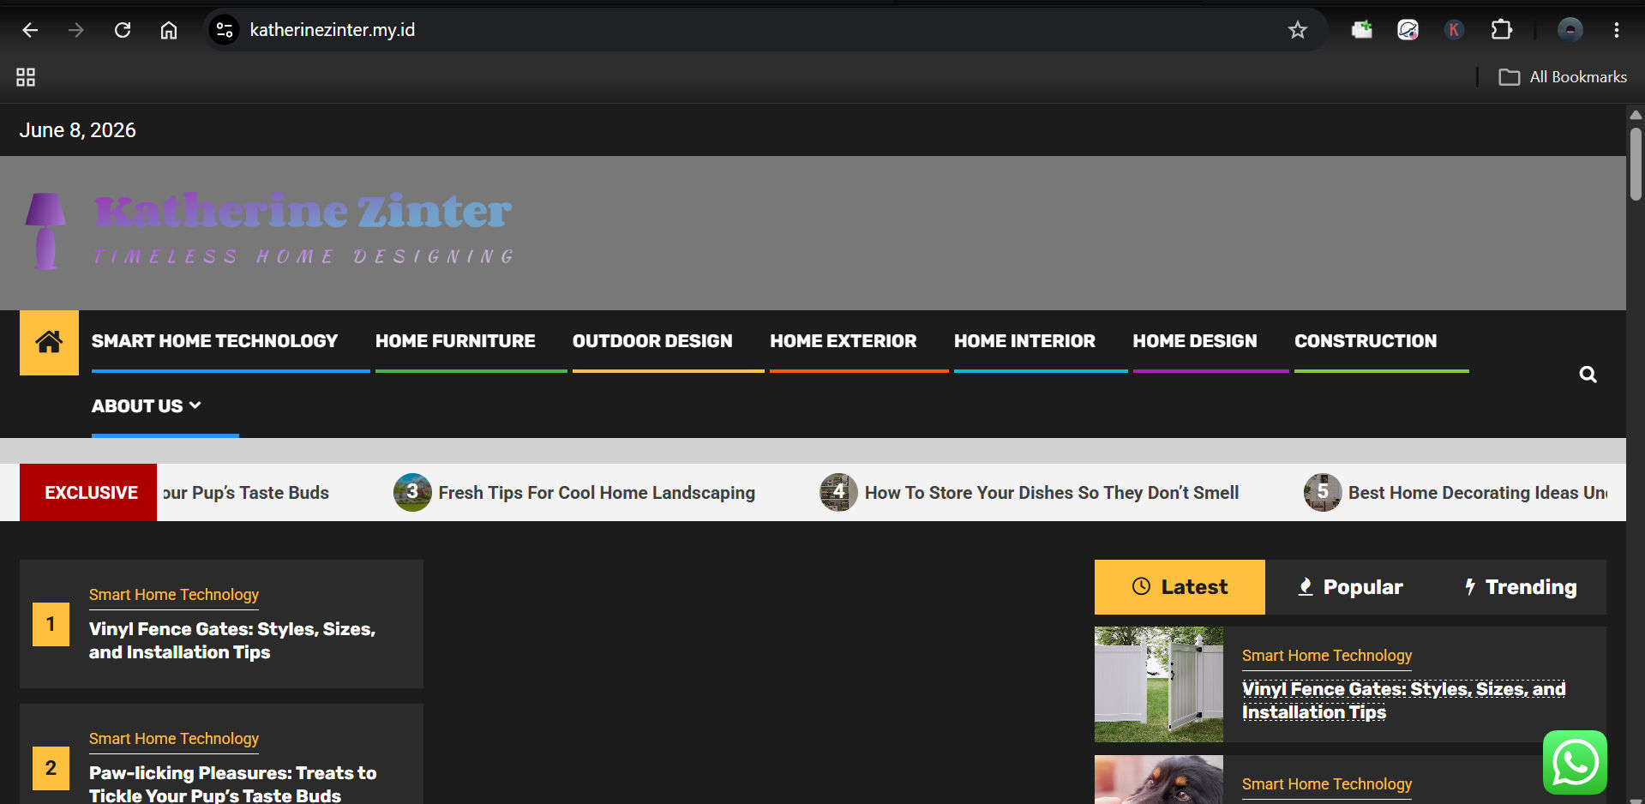Open Vinyl Fence Gates link in Latest tab
The height and width of the screenshot is (804, 1645).
coord(1403,701)
